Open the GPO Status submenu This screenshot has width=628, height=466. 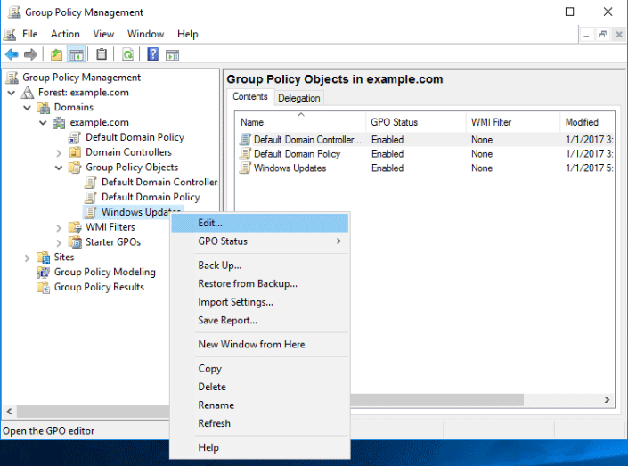tap(259, 241)
